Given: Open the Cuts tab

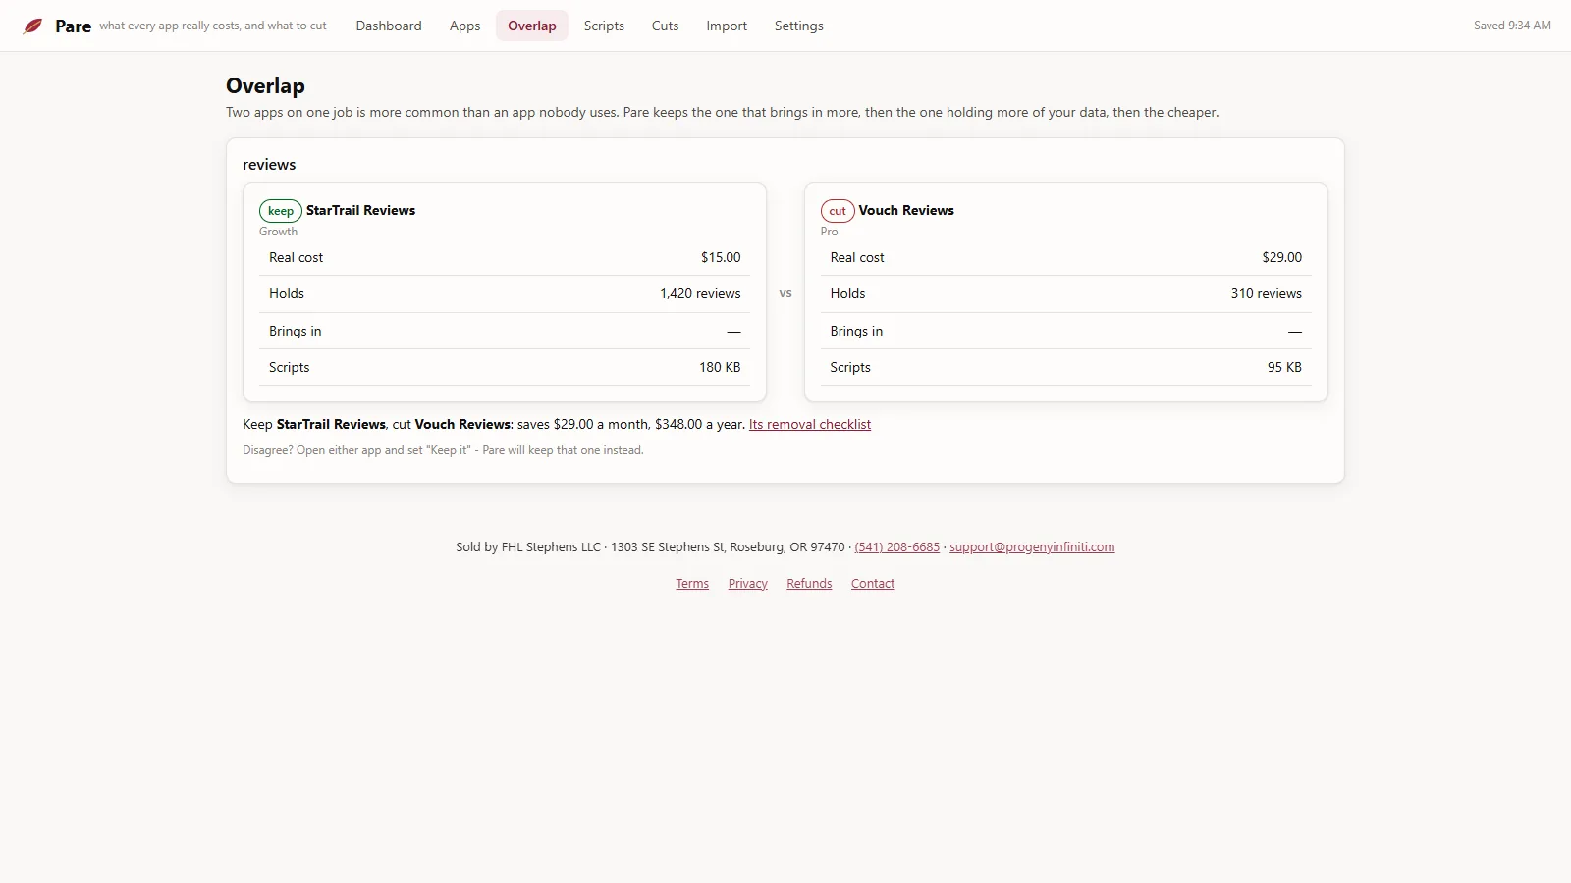Looking at the screenshot, I should coord(665,26).
